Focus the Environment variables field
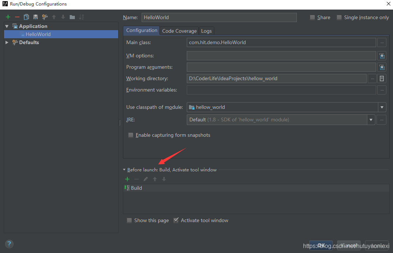Image resolution: width=393 pixels, height=253 pixels. (x=281, y=90)
